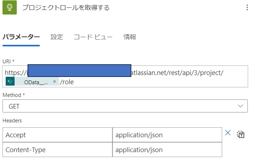Click the green HTTP action icon
257x162 pixels.
[10, 7]
